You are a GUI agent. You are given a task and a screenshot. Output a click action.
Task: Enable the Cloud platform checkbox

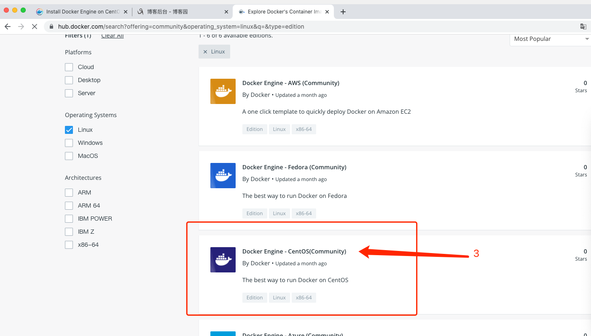click(69, 67)
